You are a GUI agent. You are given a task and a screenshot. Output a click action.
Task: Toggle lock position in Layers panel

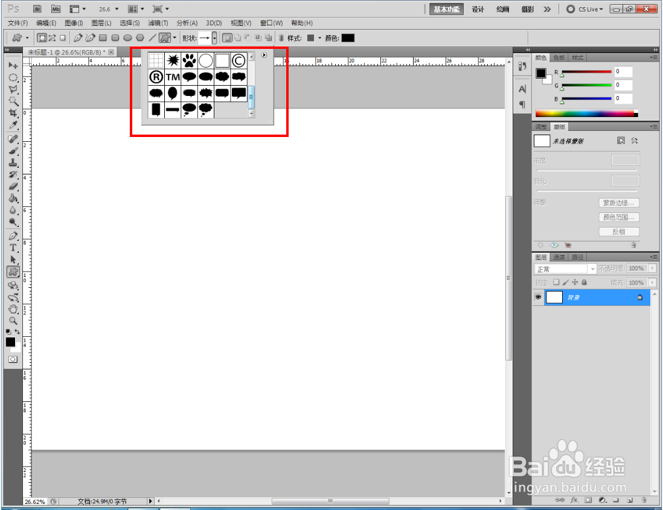click(575, 282)
